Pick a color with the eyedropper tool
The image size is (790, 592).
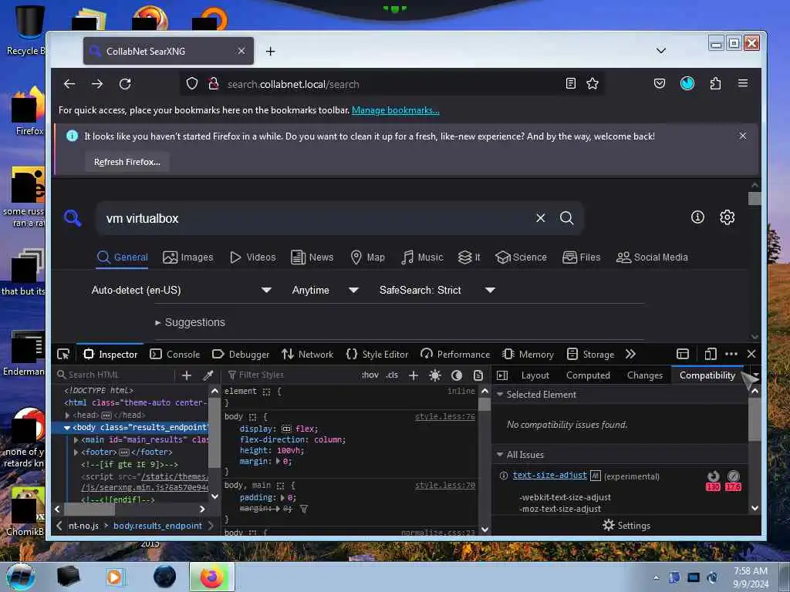click(208, 375)
